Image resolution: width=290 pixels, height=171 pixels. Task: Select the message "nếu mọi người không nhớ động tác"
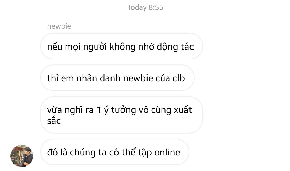(x=121, y=46)
